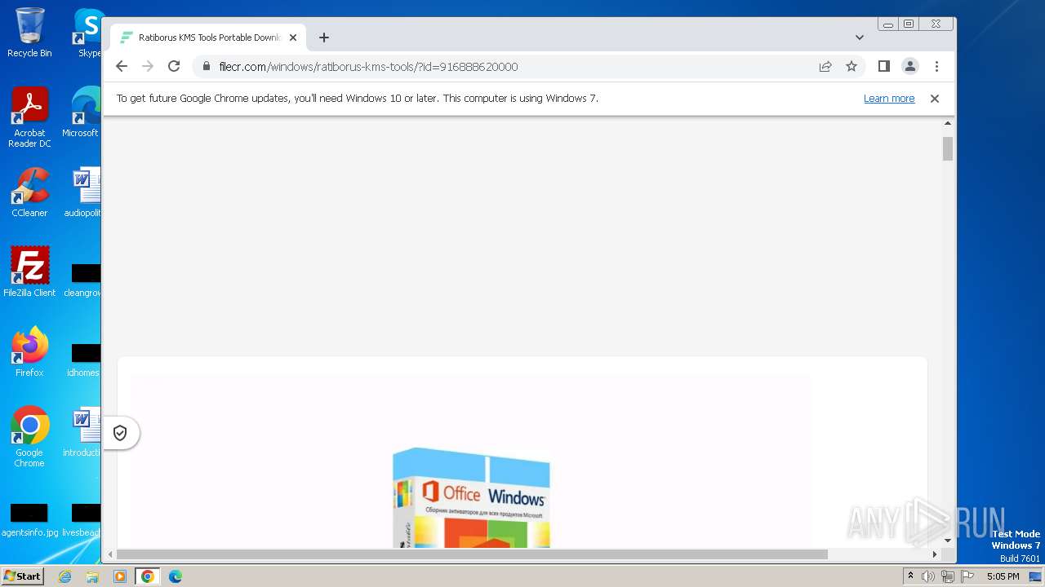1045x587 pixels.
Task: Click the lock icon beside the URL
Action: coord(207,67)
